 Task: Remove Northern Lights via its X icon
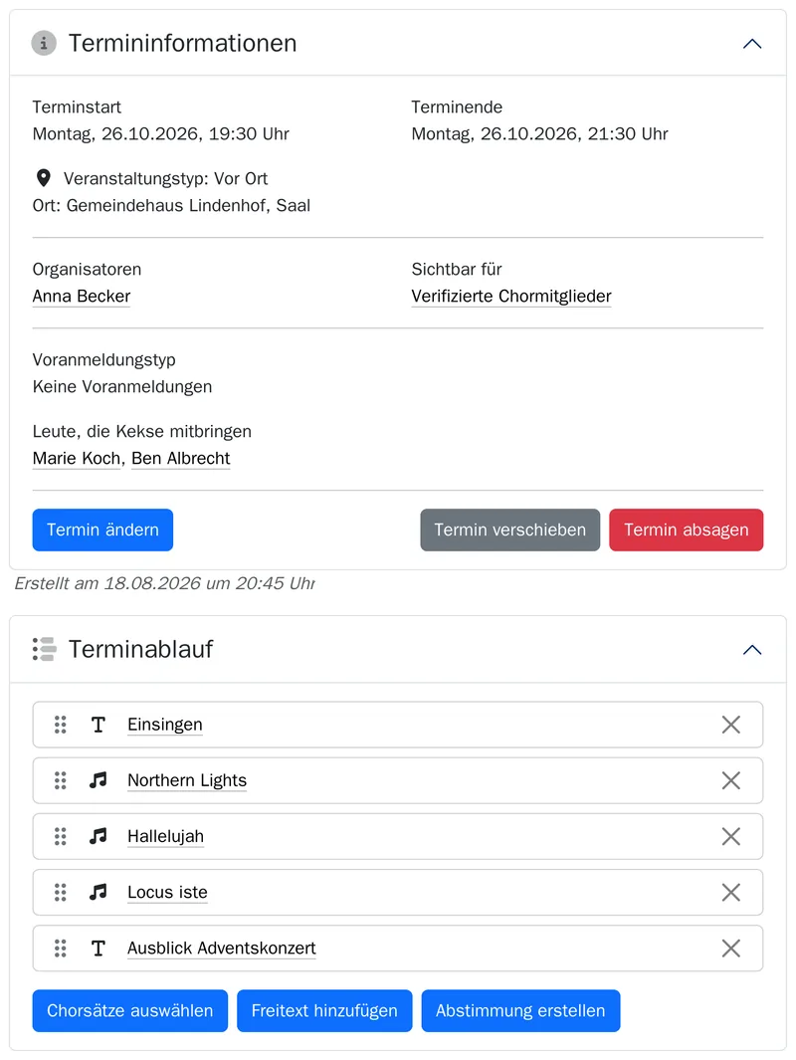click(x=730, y=780)
